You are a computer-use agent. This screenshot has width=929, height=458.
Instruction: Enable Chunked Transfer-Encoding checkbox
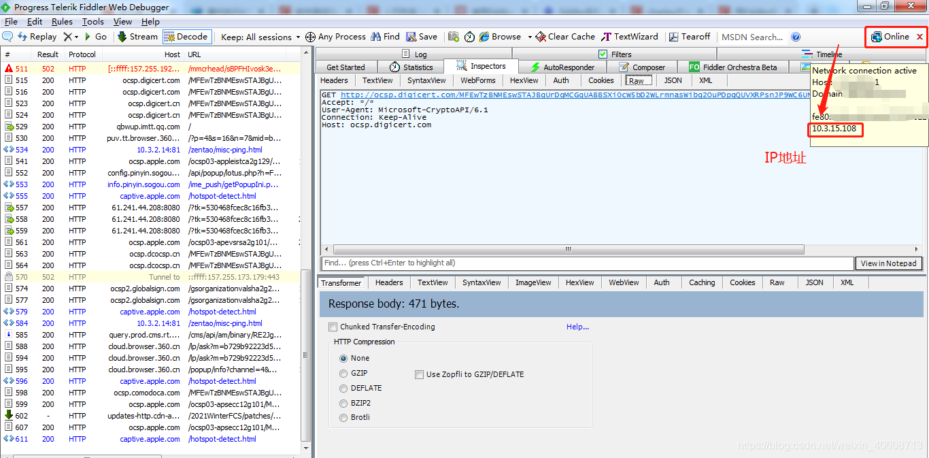point(333,327)
